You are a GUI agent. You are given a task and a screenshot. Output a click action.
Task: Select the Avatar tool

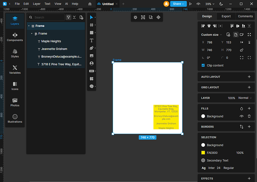(x=92, y=64)
